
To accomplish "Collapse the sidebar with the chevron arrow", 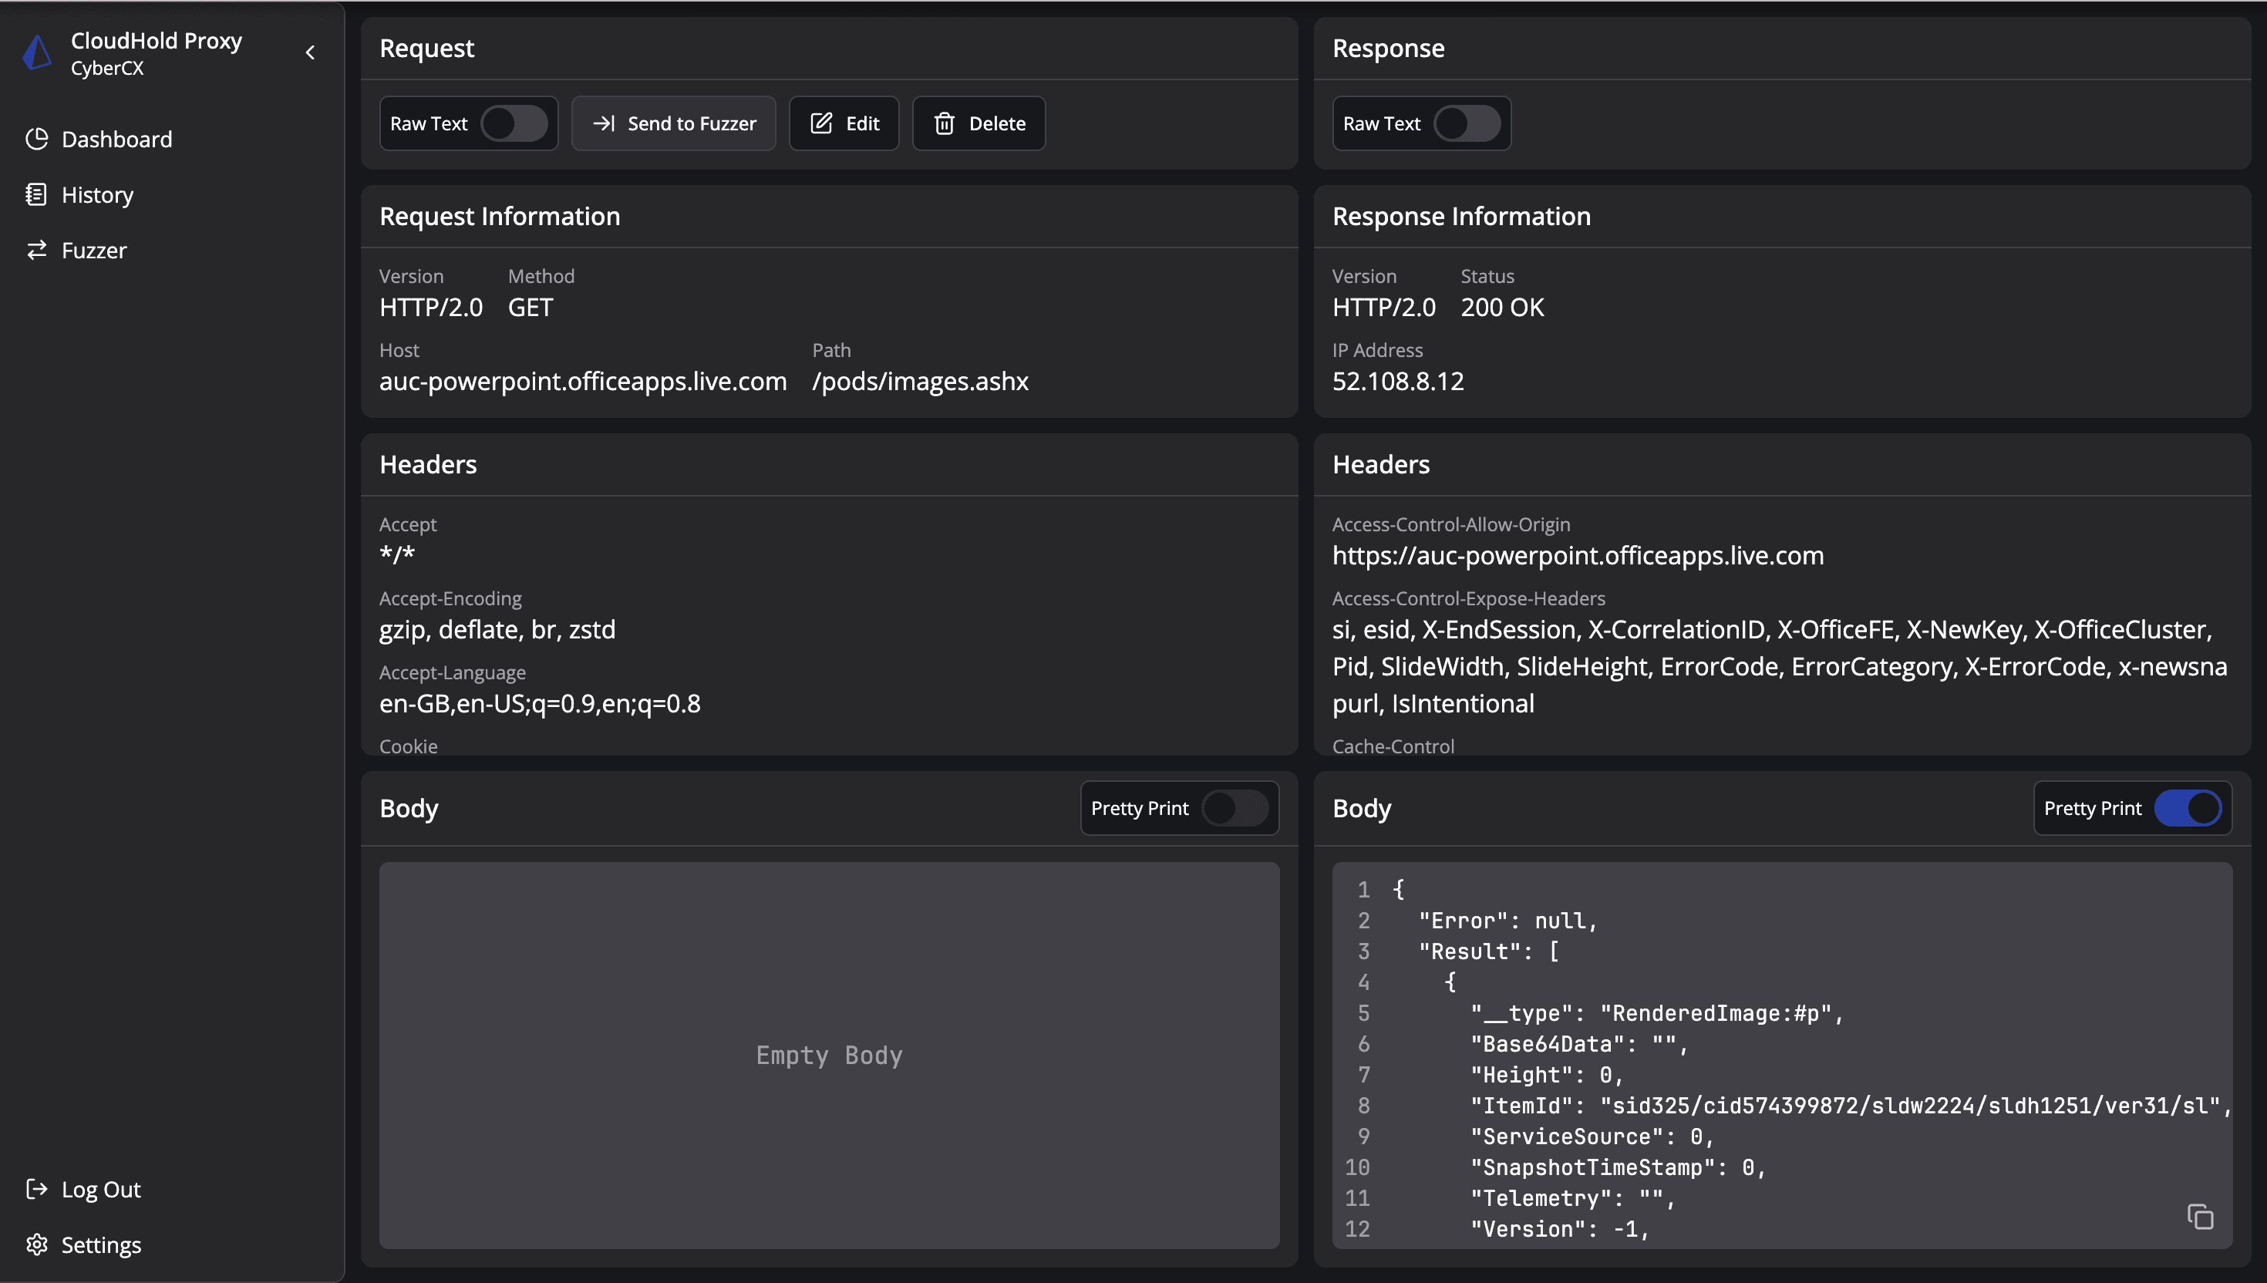I will [x=310, y=53].
